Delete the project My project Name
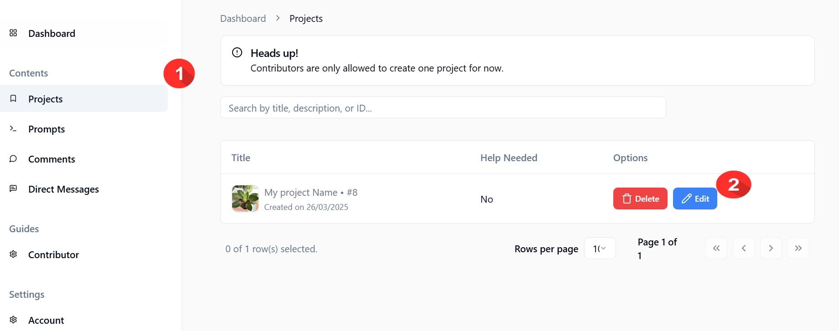Image resolution: width=839 pixels, height=331 pixels. point(640,199)
